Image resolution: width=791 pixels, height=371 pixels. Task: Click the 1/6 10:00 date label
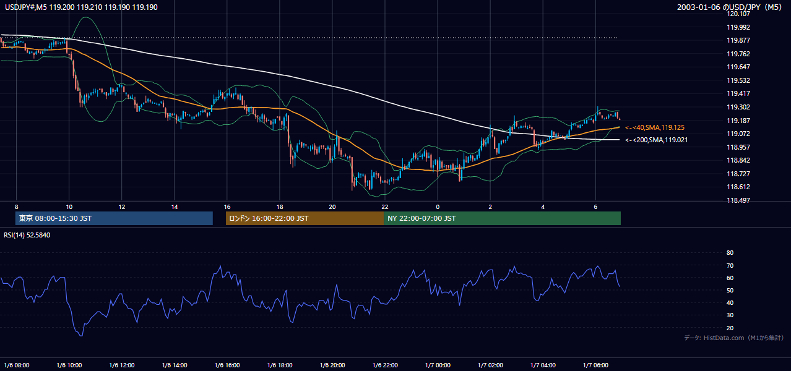coord(69,365)
